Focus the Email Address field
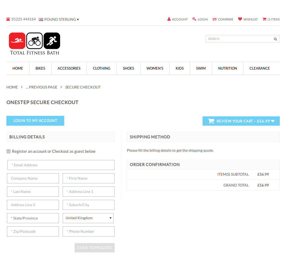288x258 pixels. coord(61,165)
